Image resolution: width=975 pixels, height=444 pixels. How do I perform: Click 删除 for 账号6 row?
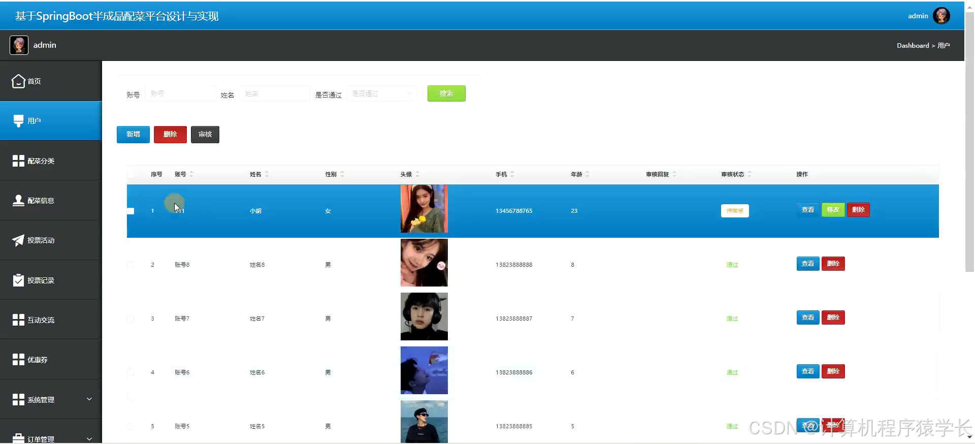tap(833, 371)
